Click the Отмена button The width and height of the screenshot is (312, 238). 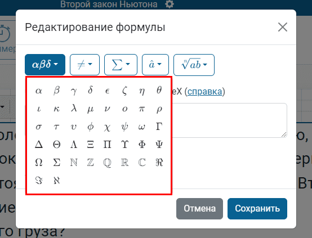[199, 209]
